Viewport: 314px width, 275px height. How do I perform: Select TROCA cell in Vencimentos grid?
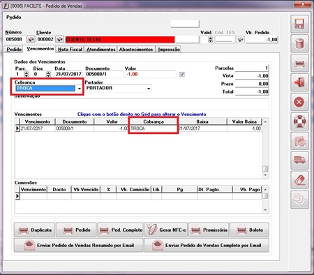(153, 128)
